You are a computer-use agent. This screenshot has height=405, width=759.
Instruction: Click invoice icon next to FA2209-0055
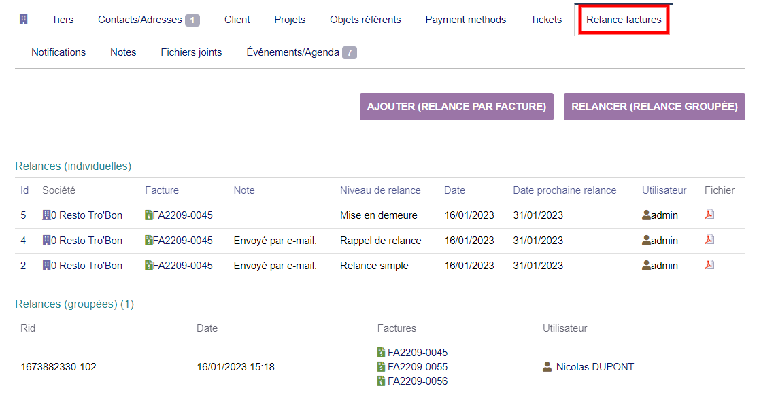pos(381,367)
